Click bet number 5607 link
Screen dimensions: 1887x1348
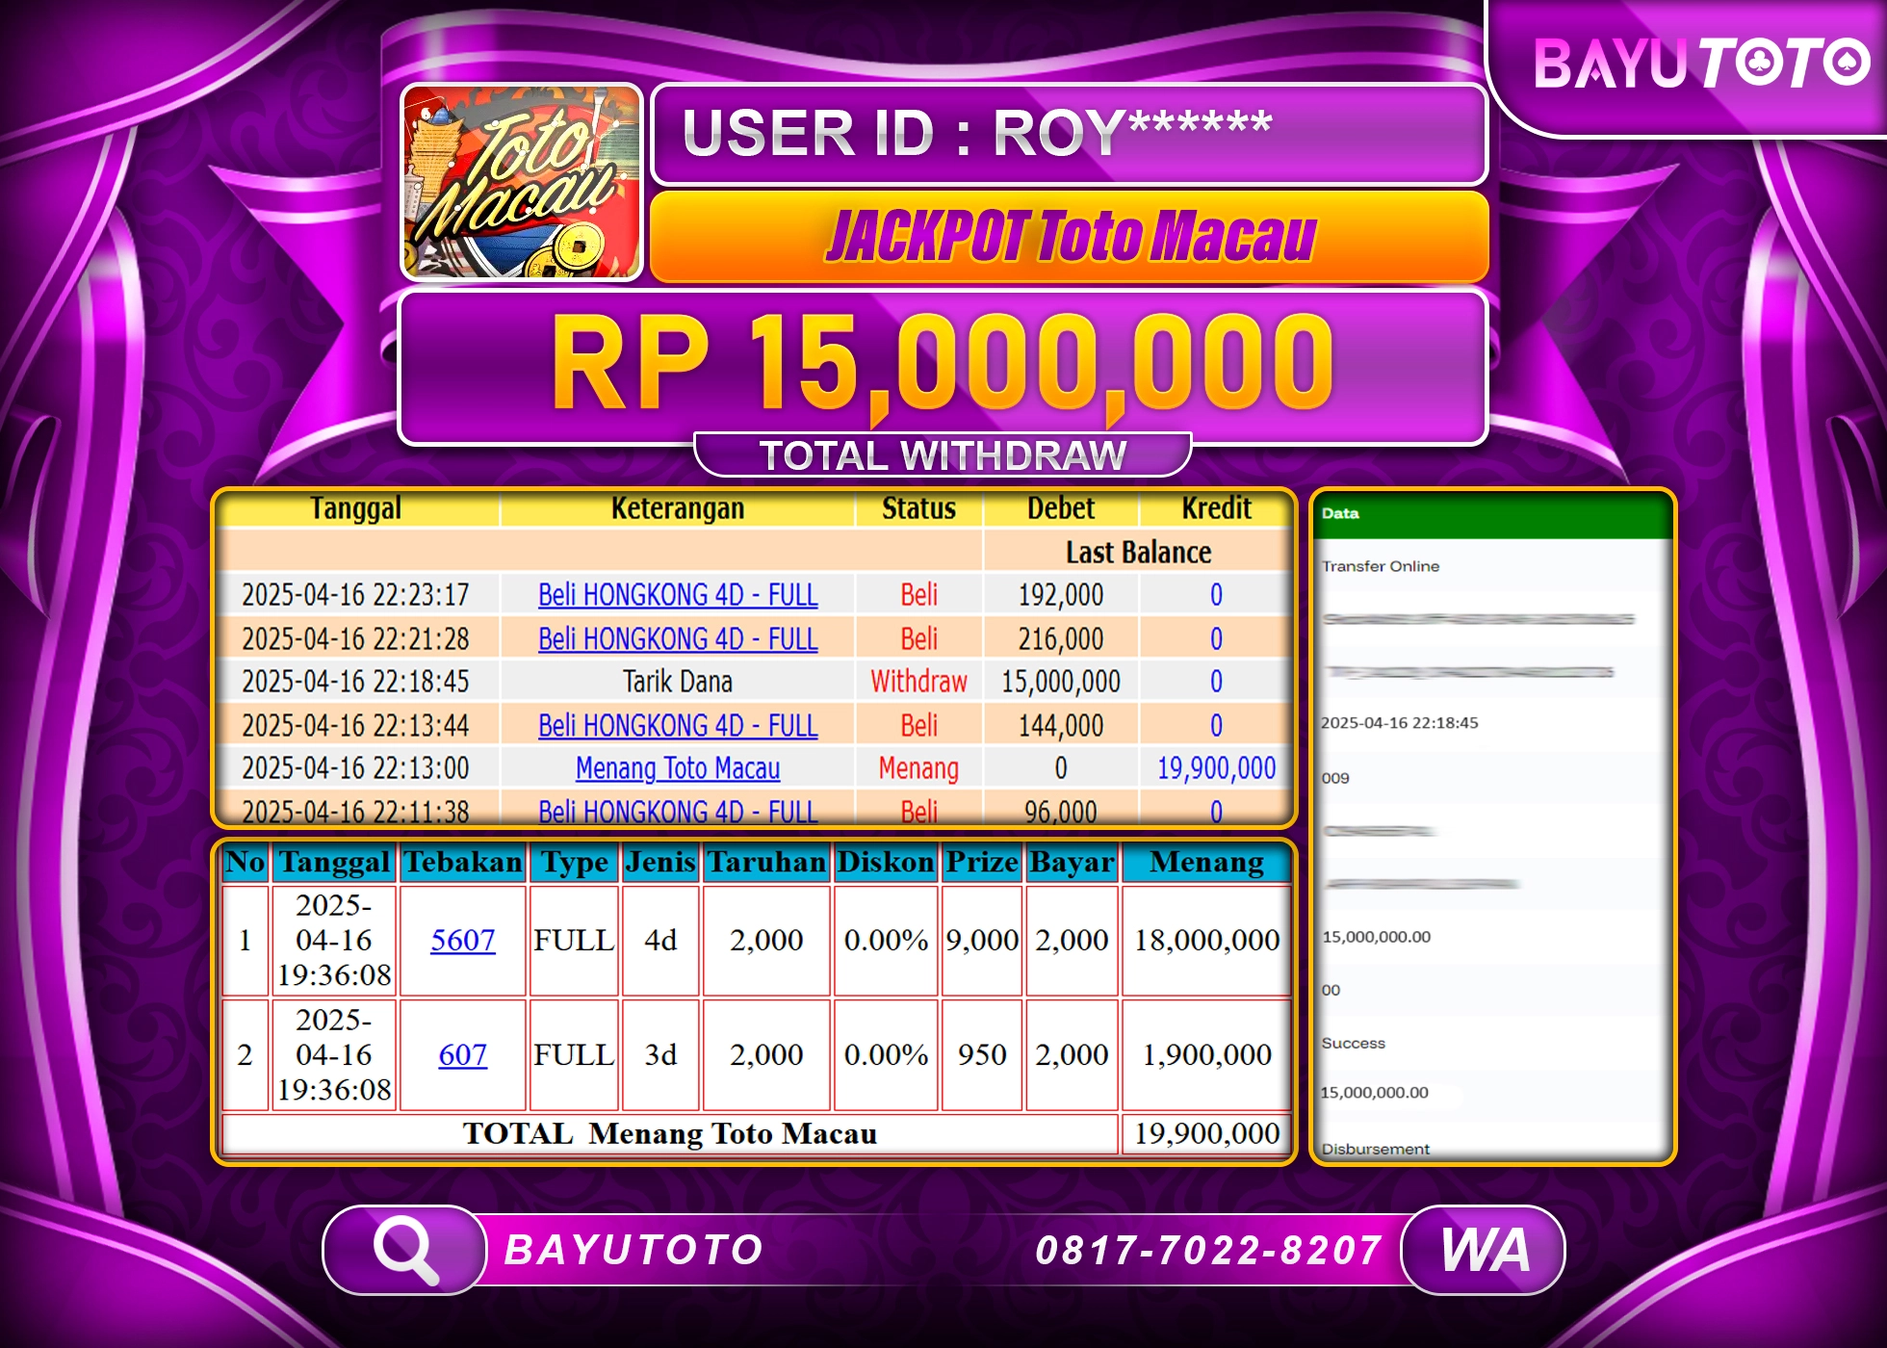[462, 940]
